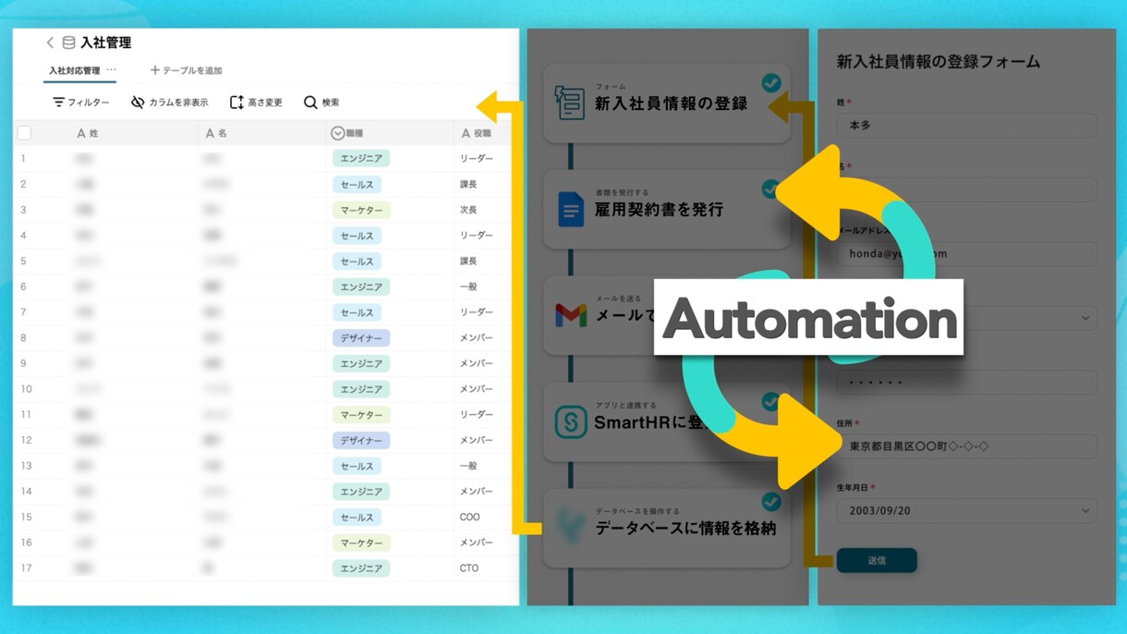1127x634 pixels.
Task: Click the magnifier 検索 icon
Action: (310, 103)
